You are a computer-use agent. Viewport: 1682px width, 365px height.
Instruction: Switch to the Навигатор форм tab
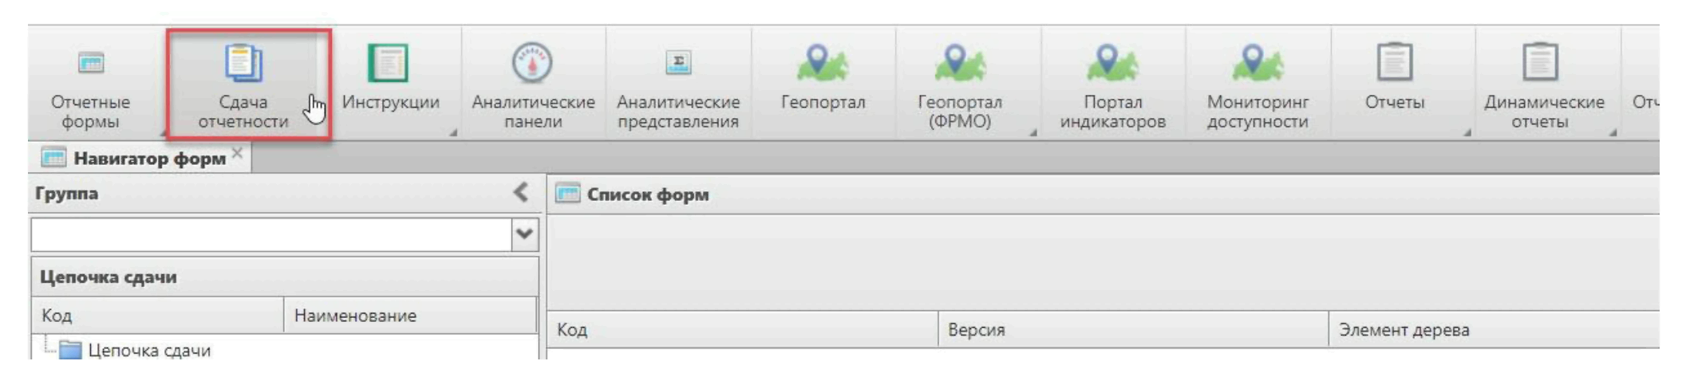148,159
